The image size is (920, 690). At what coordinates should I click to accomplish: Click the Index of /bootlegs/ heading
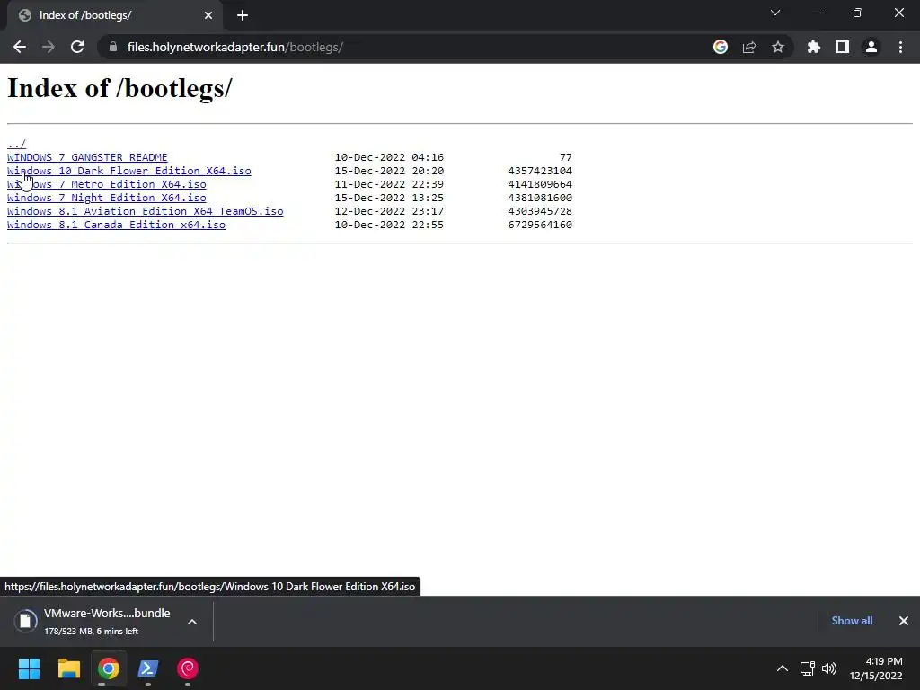point(119,89)
